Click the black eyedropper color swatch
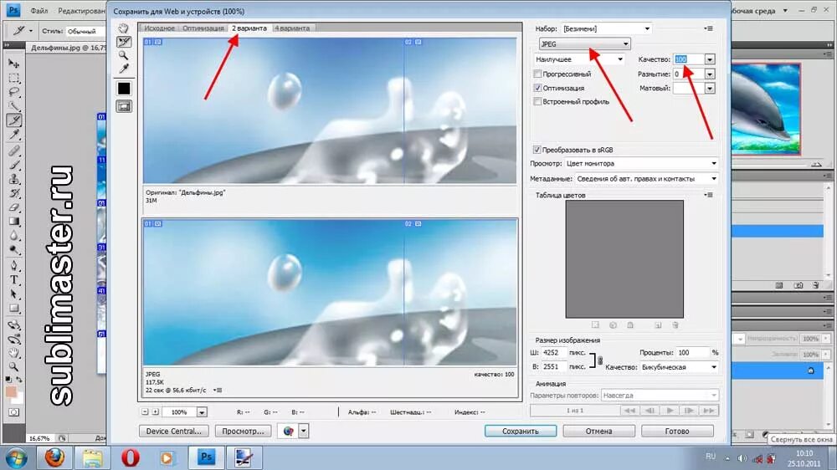Screen dimensions: 837x470 (x=124, y=88)
